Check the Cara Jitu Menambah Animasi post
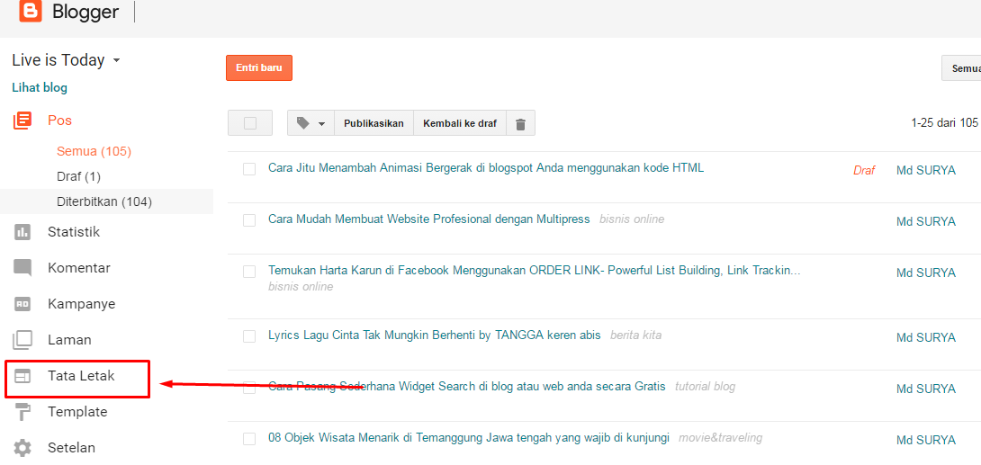Image resolution: width=981 pixels, height=465 pixels. (249, 169)
